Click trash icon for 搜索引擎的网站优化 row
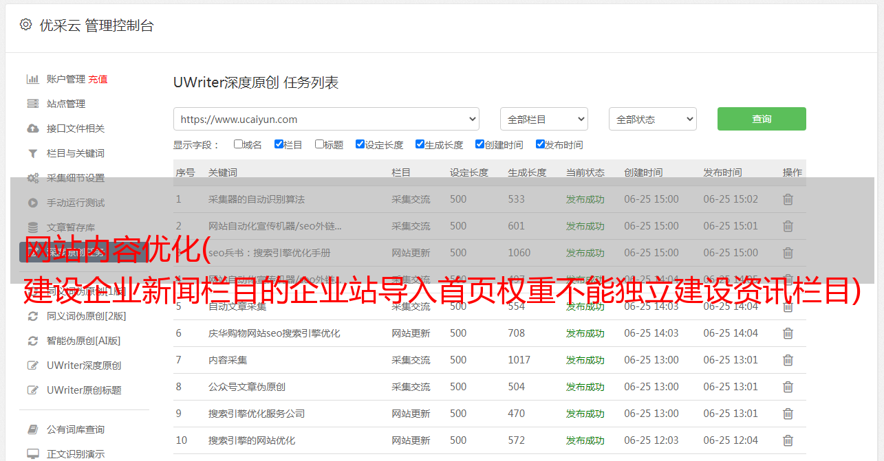This screenshot has width=884, height=461. (x=788, y=440)
